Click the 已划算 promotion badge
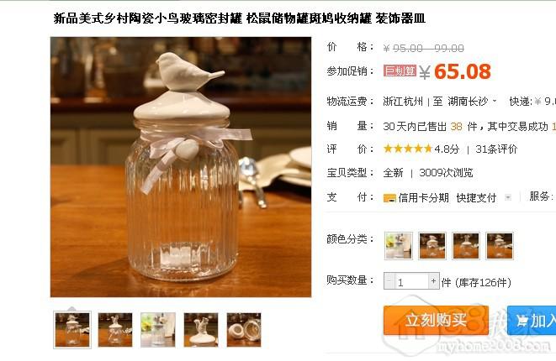Viewport: 556px width, 361px height. click(400, 71)
